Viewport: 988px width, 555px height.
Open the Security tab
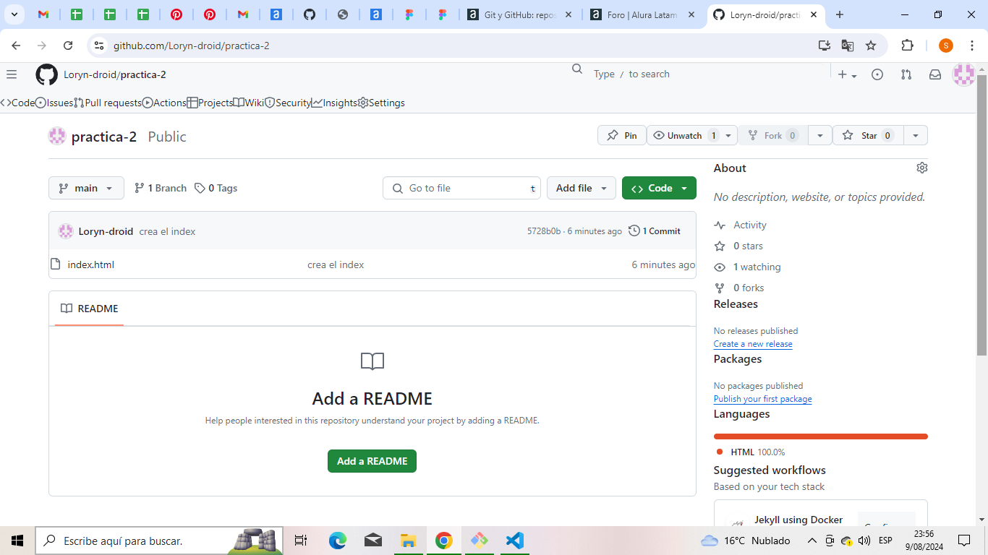point(288,103)
